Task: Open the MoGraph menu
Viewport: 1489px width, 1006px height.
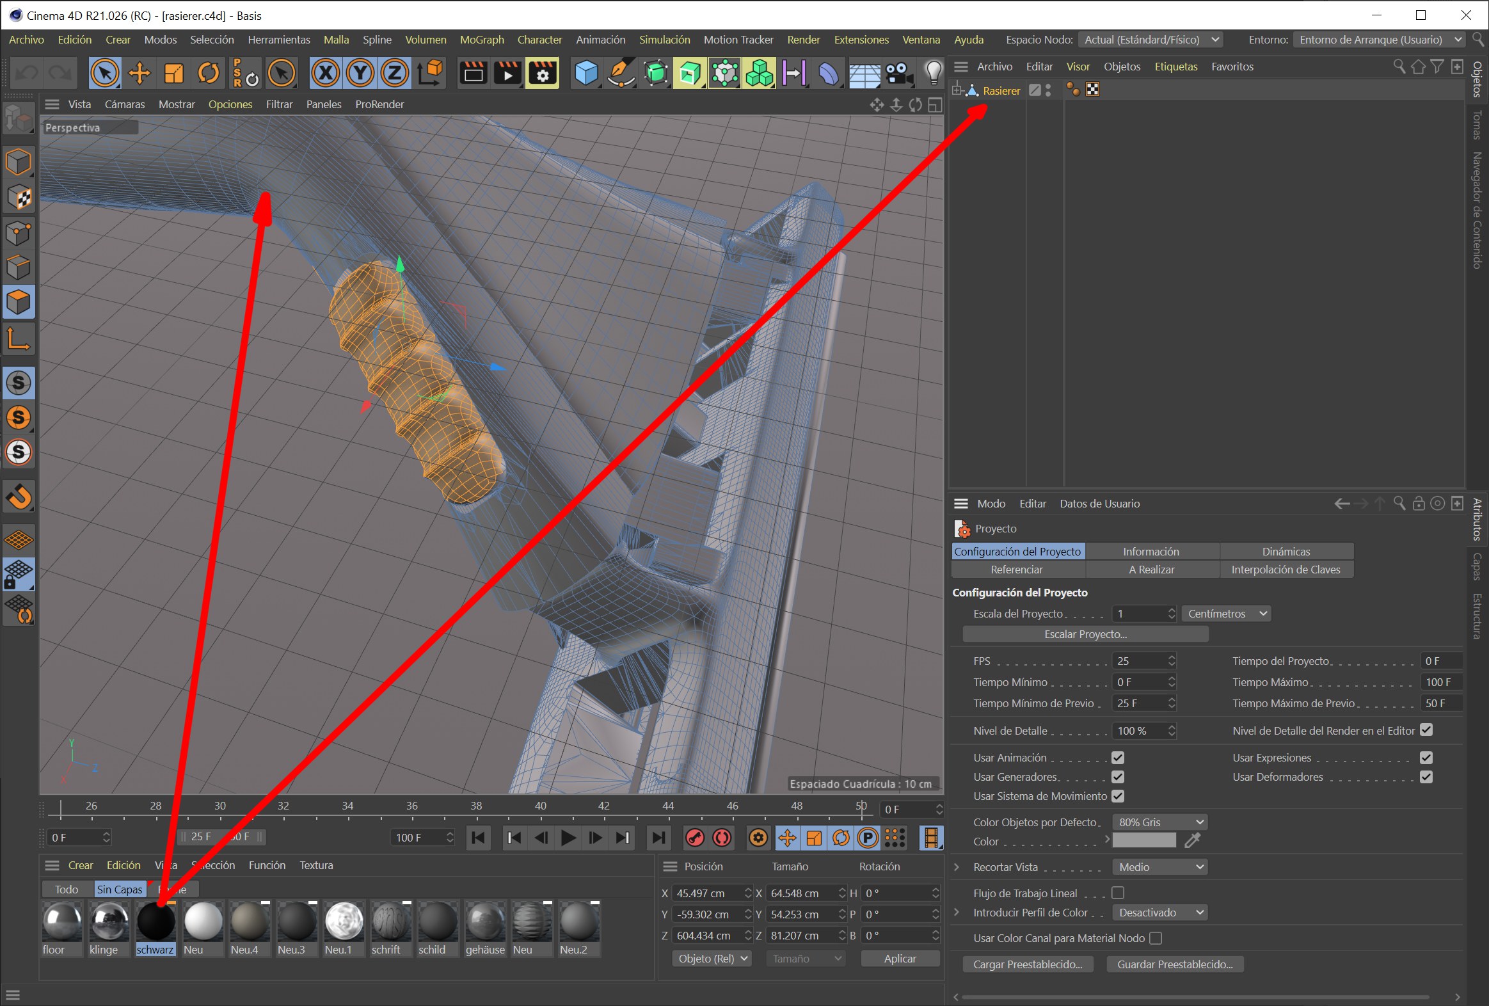Action: point(481,40)
